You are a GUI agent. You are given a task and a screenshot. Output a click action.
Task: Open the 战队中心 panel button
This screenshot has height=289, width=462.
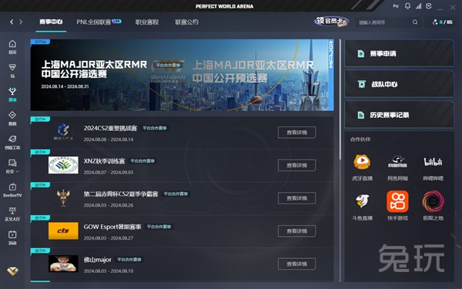pyautogui.click(x=399, y=84)
